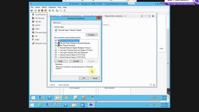Enable Microsoft Network Adapter Multiplexor Protocol

click(56, 48)
